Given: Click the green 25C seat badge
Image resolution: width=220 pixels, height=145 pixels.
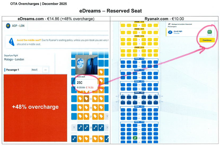Looking at the screenshot, I should coord(209,32).
